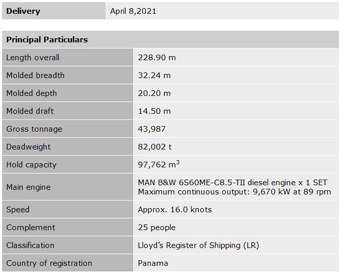Select the Deadweight label
This screenshot has width=339, height=273.
(29, 147)
